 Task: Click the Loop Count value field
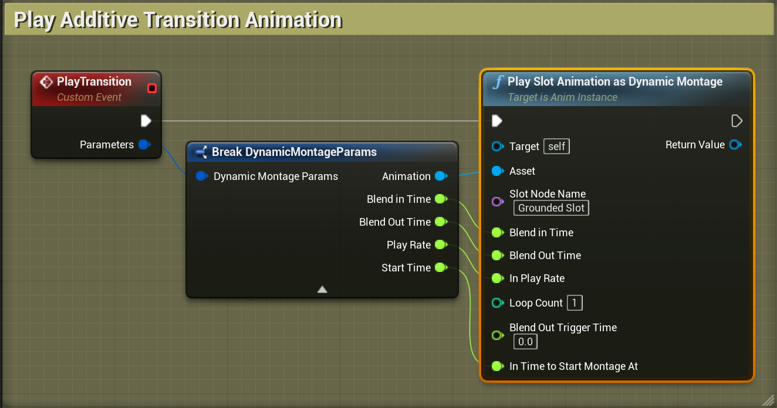click(575, 303)
